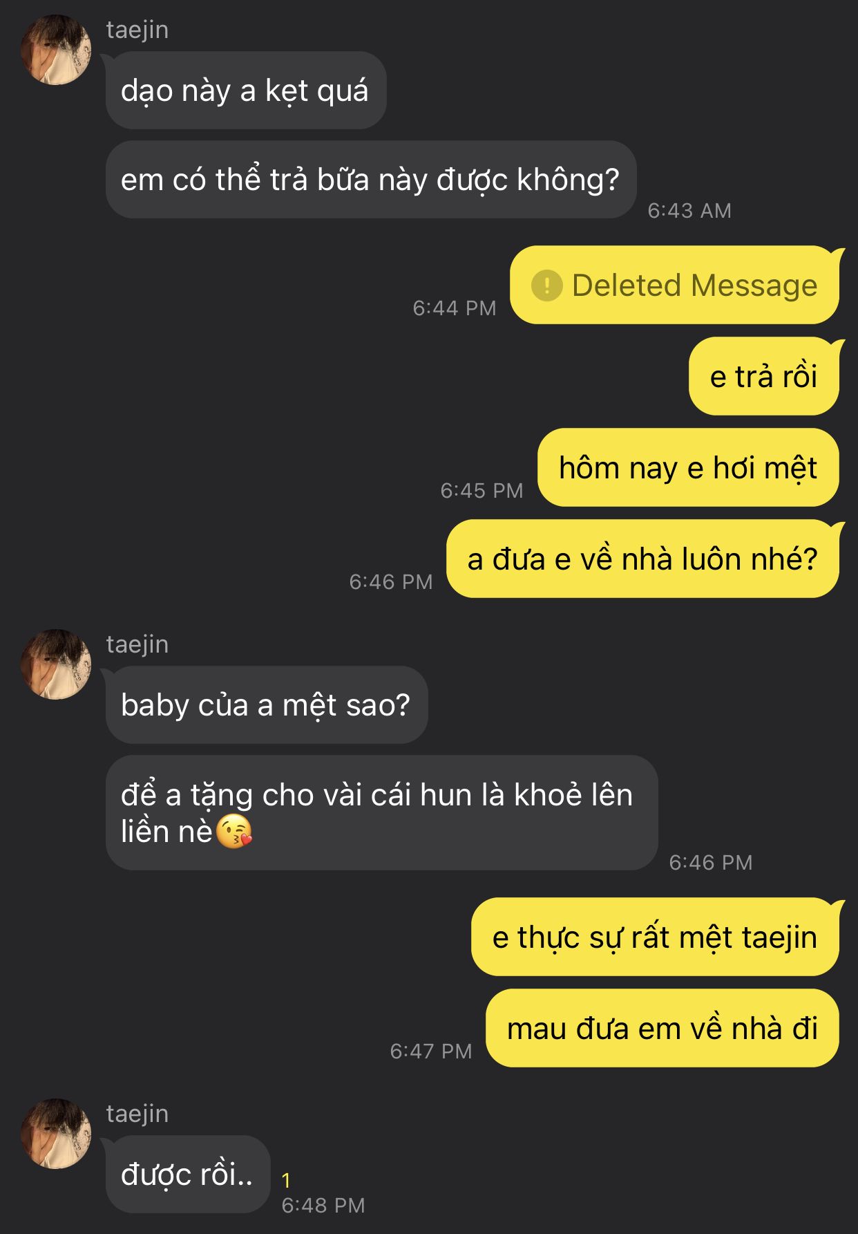Tap taejin's avatar beside 'được rồi..'
Viewport: 858px width, 1234px height.
[x=56, y=1134]
